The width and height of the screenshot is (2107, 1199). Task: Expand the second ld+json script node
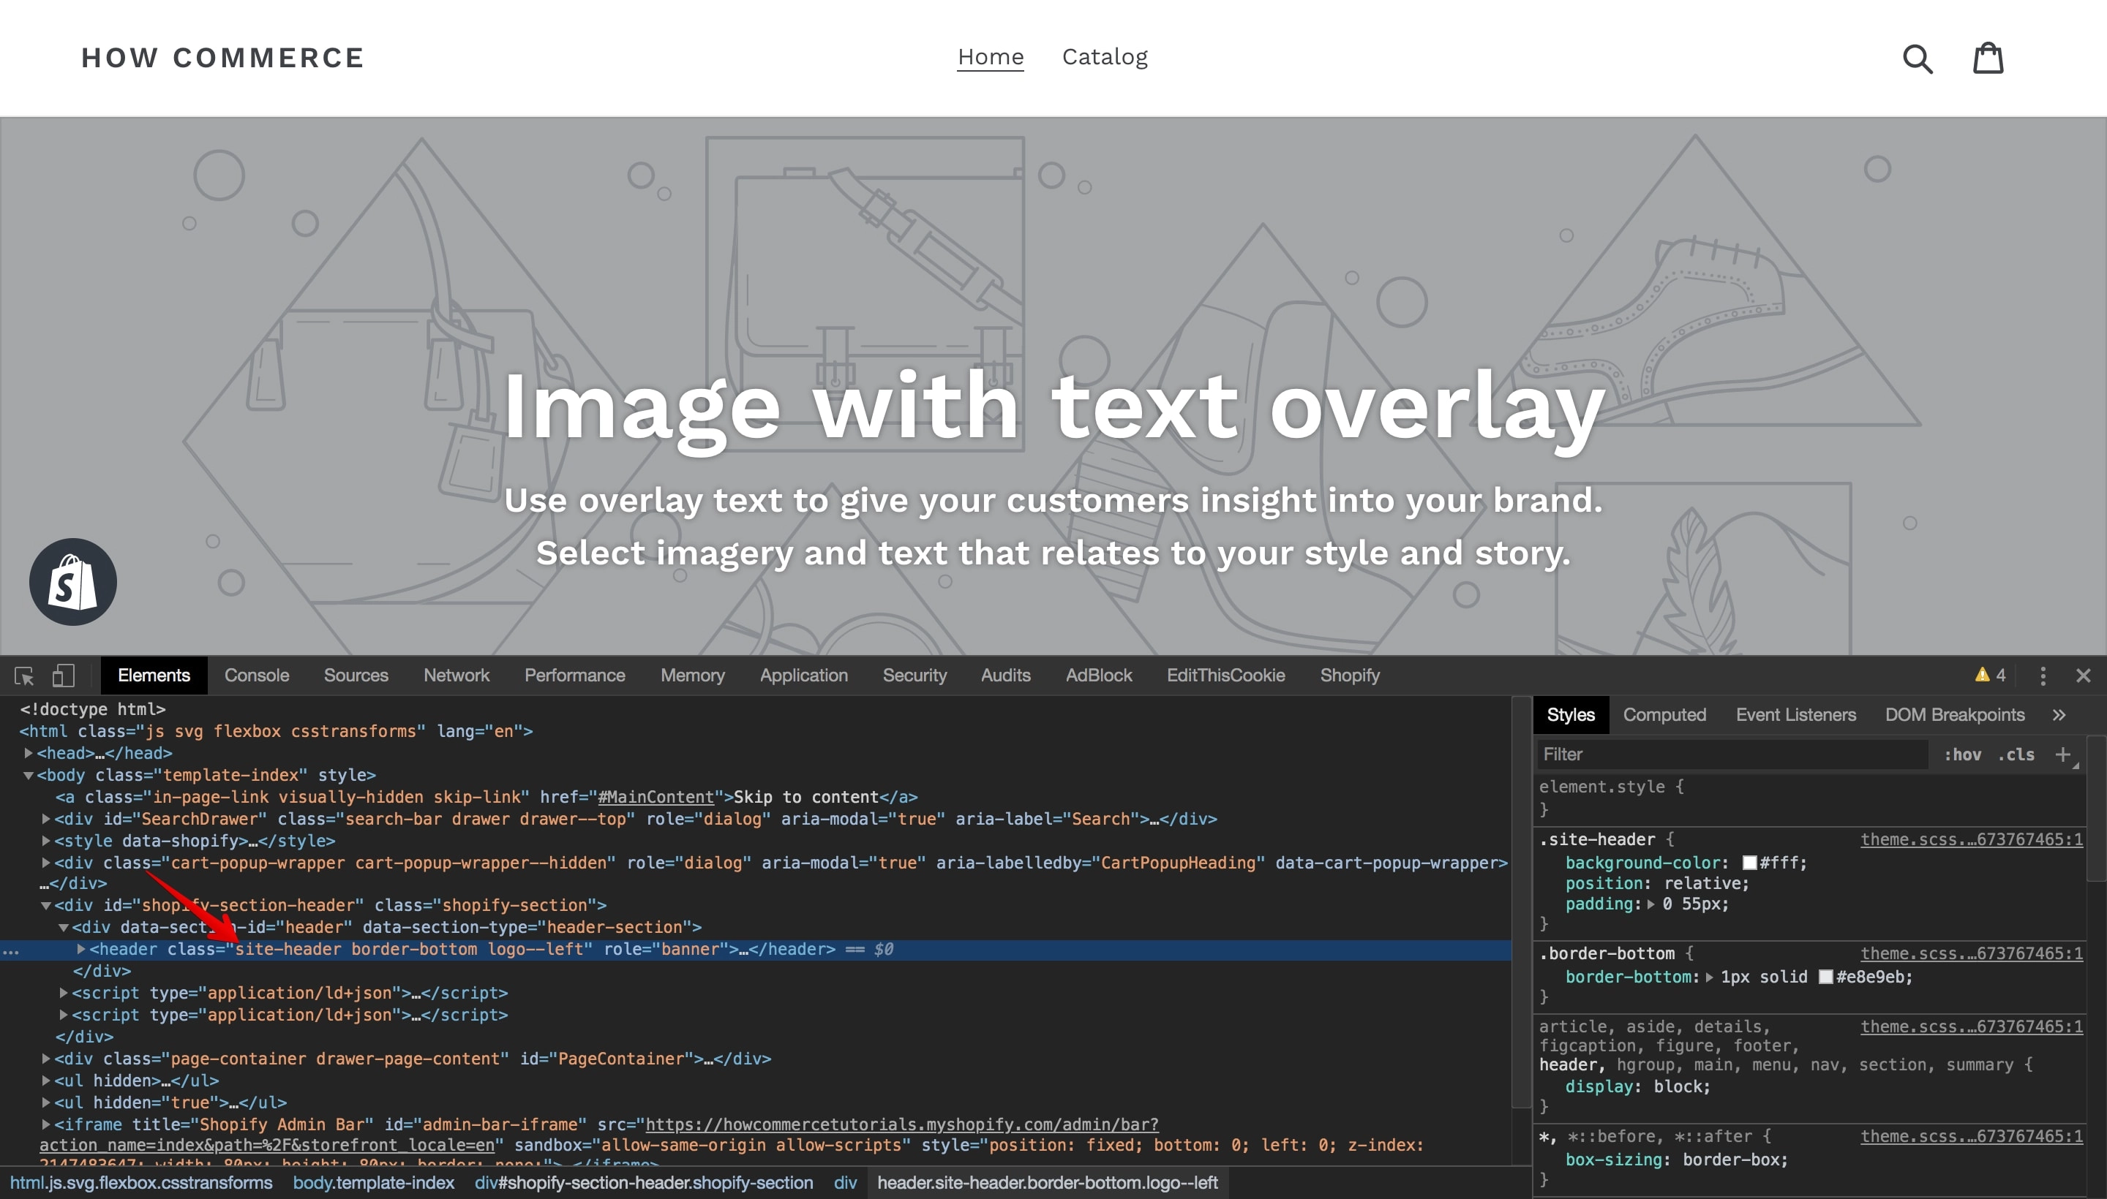64,1015
